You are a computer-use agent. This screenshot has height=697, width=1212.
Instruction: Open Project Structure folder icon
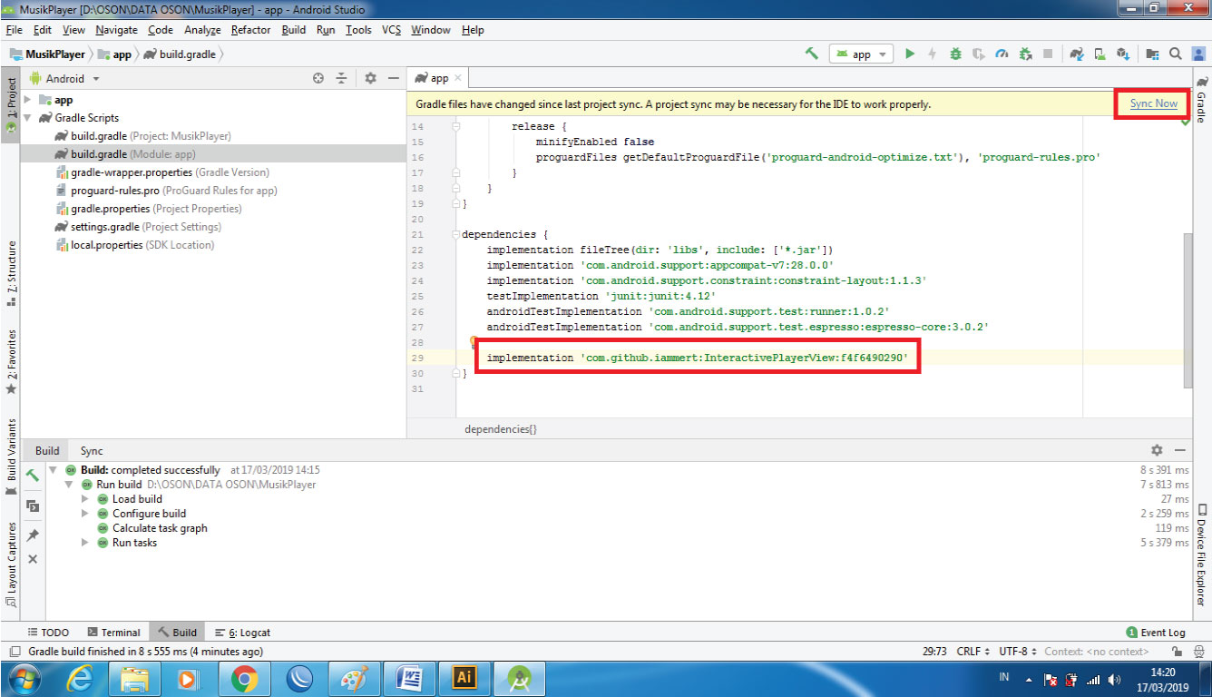pos(1153,54)
